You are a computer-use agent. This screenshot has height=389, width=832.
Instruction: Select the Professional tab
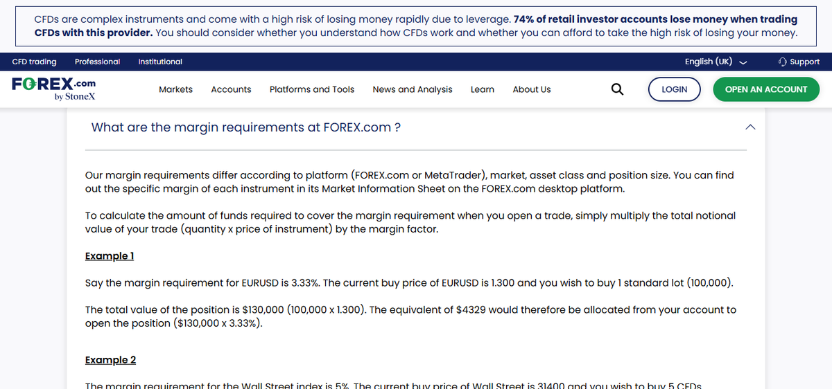[97, 62]
